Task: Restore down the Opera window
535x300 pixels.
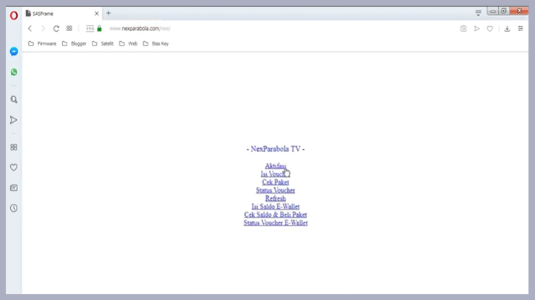Action: (504, 11)
